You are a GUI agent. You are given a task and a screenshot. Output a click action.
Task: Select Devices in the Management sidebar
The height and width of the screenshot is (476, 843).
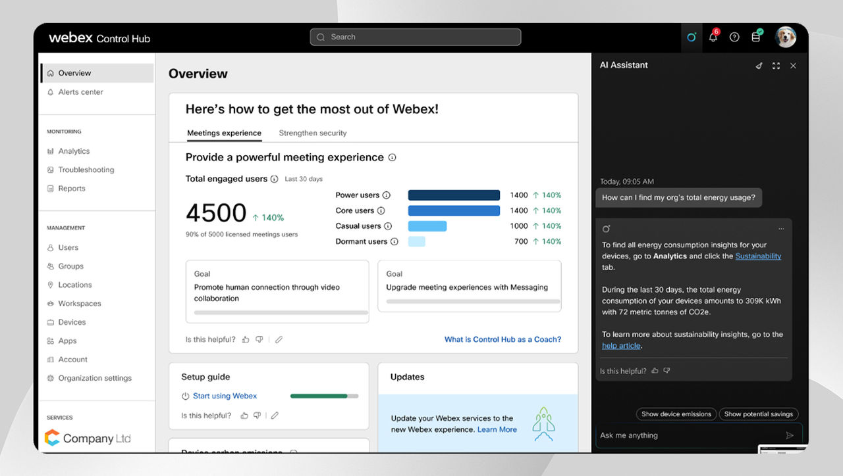(72, 322)
